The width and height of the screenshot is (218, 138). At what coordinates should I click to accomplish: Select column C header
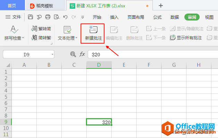pos(74,65)
